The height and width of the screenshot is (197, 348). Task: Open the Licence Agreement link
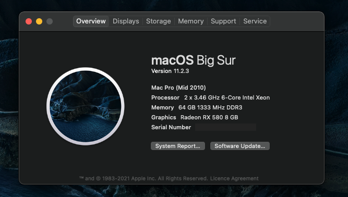[x=234, y=178]
